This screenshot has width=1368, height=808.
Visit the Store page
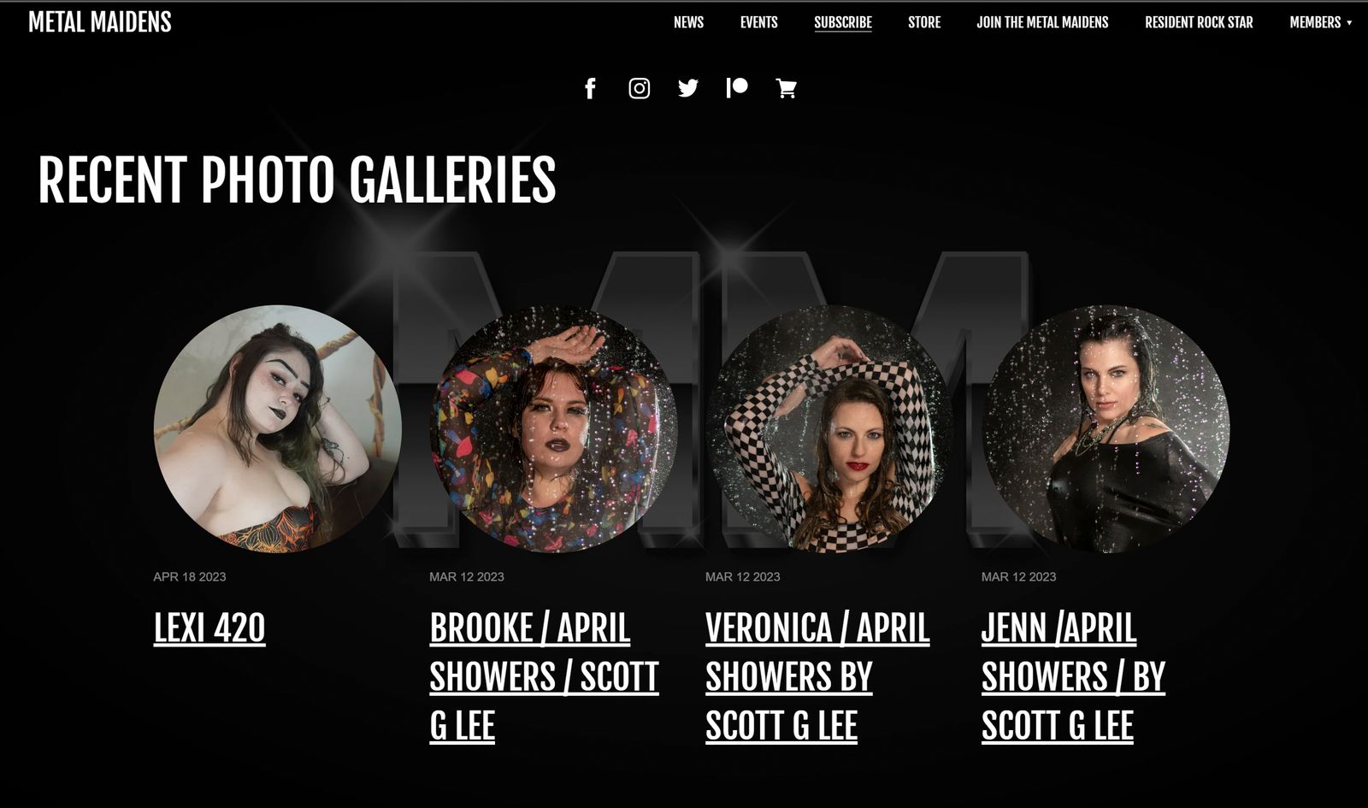pos(924,22)
